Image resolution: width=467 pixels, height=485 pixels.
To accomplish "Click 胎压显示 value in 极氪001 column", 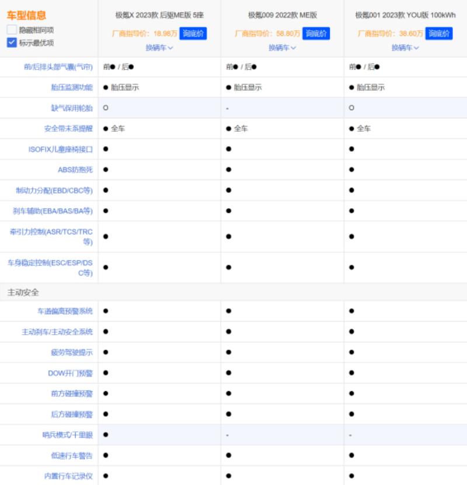I will pos(371,87).
